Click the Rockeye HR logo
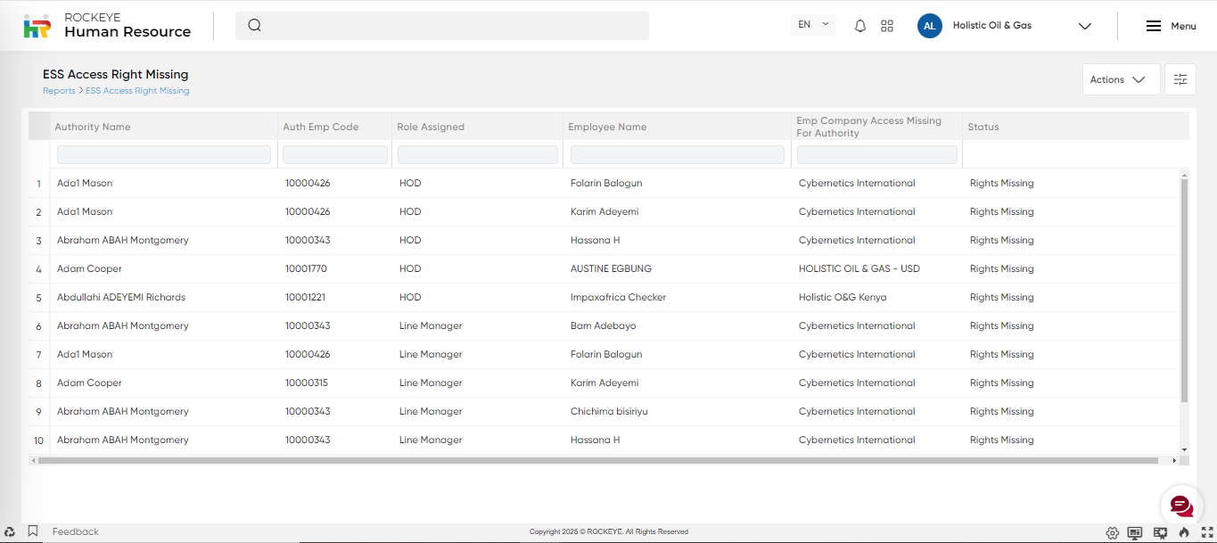The height and width of the screenshot is (543, 1217). point(37,26)
